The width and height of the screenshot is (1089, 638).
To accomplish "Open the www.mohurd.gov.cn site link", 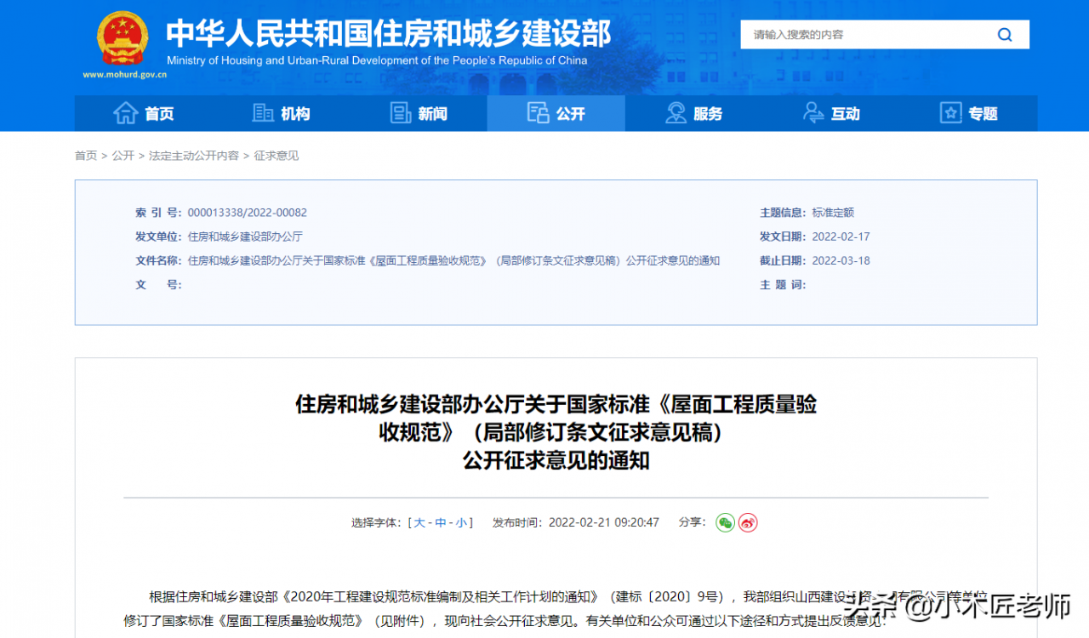I will click(x=124, y=75).
